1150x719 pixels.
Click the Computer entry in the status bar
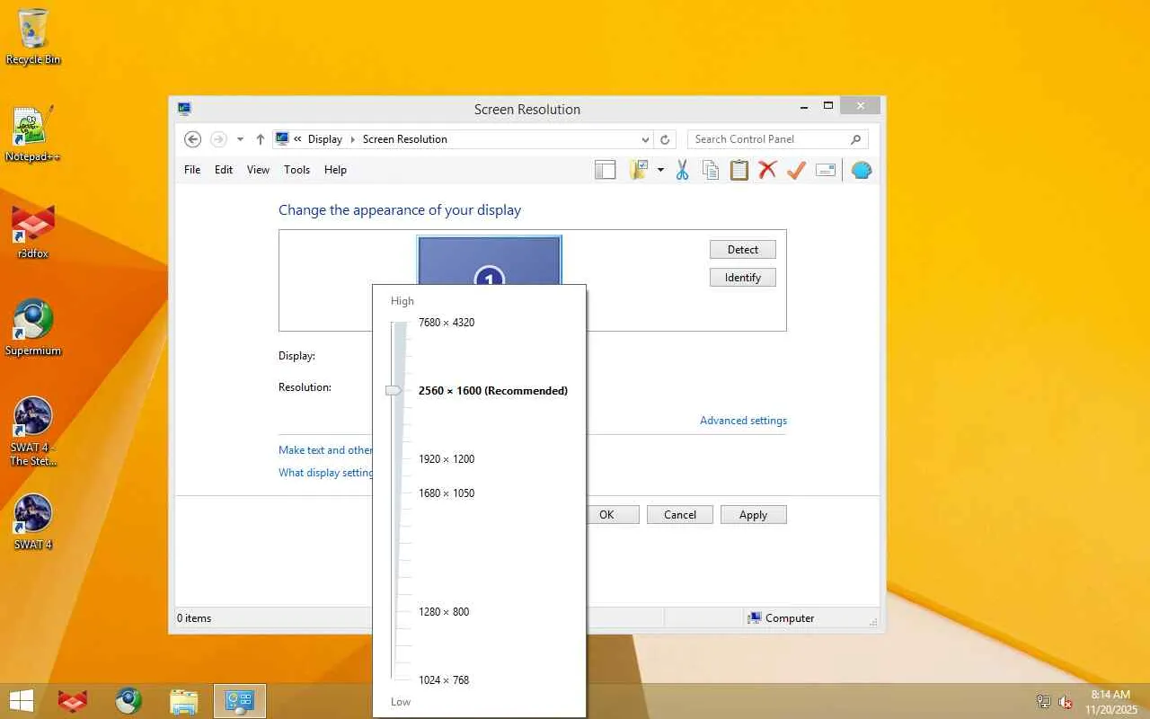click(x=781, y=618)
